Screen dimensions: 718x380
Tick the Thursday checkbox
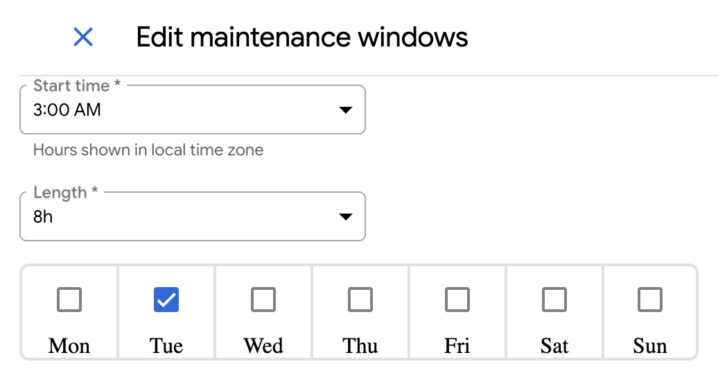tap(360, 300)
